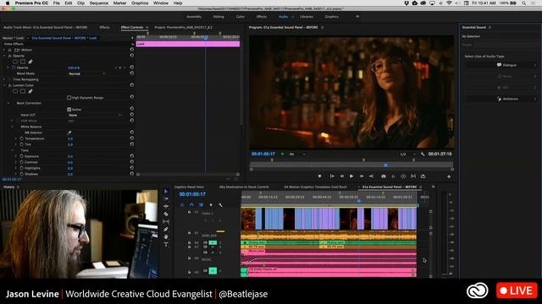The width and height of the screenshot is (542, 304).
Task: Open the Sequence menu
Action: [99, 3]
